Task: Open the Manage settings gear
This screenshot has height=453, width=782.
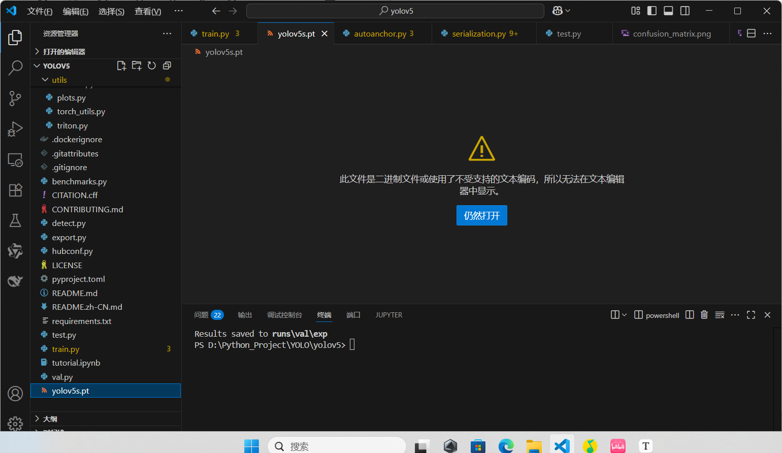Action: point(15,424)
